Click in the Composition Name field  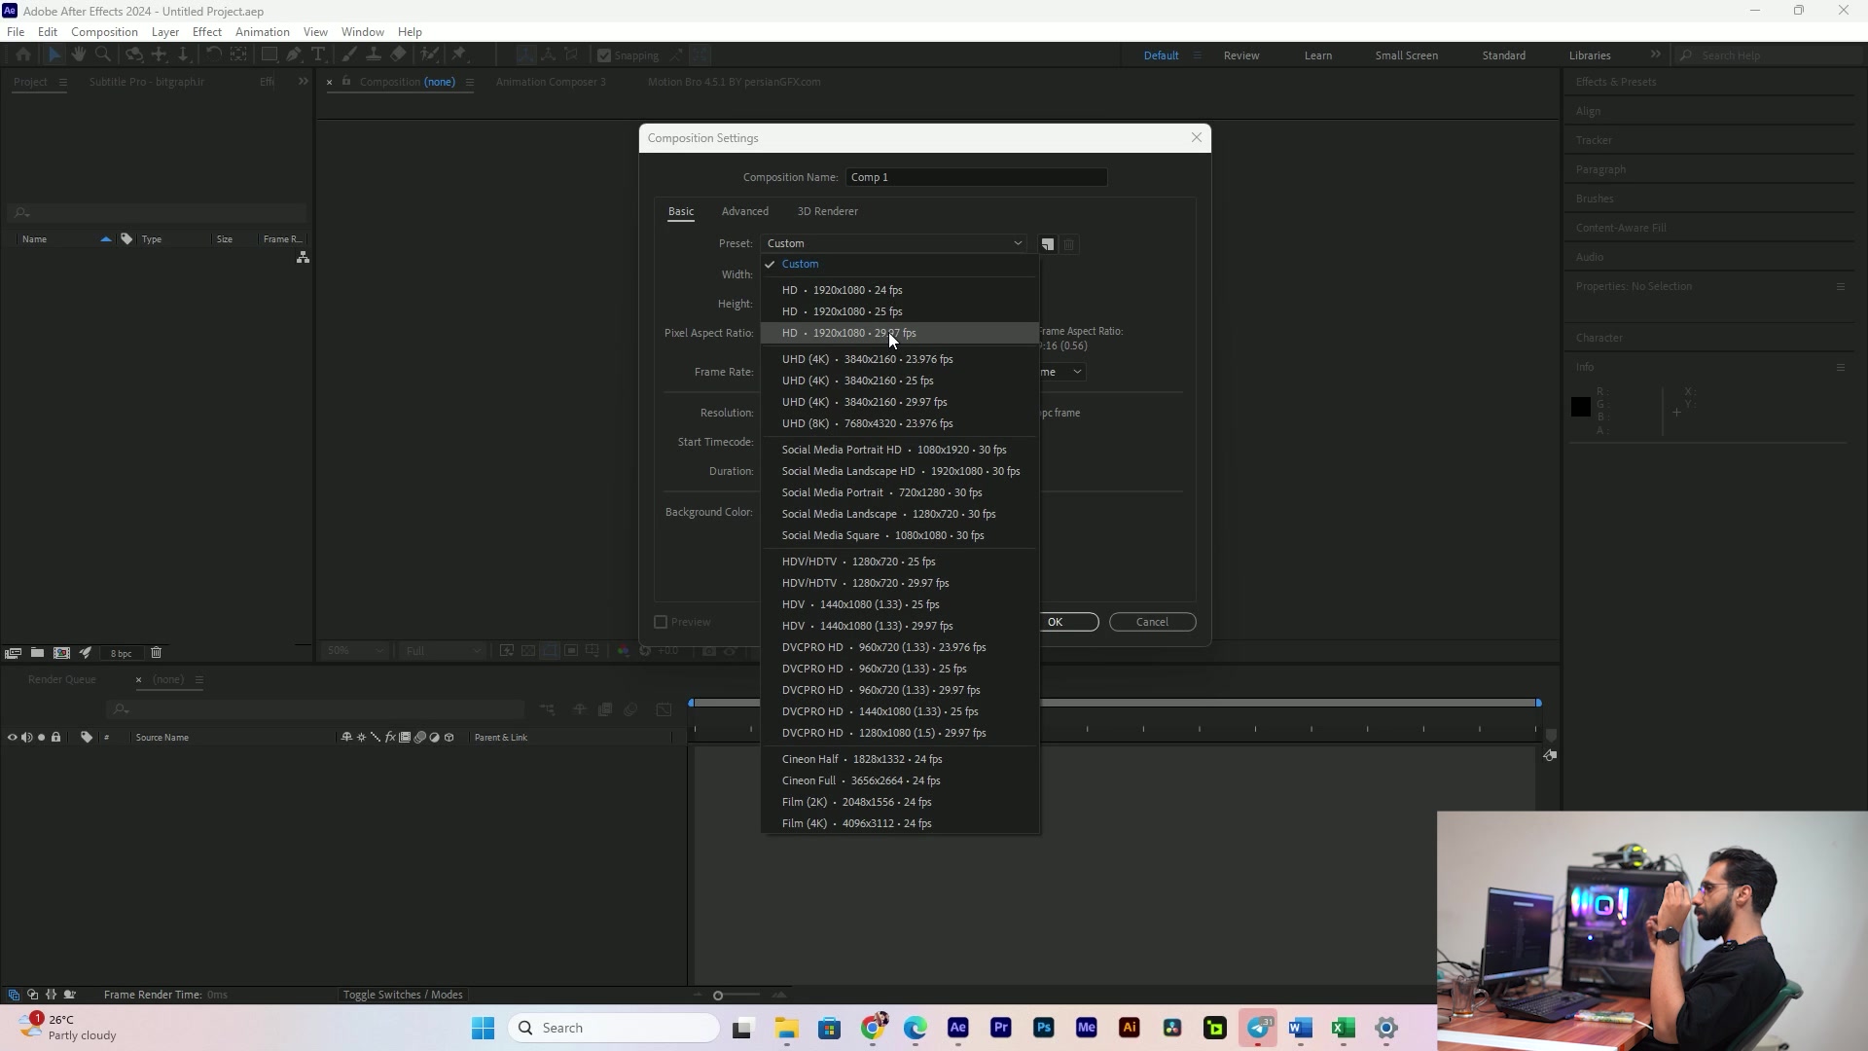pos(975,177)
